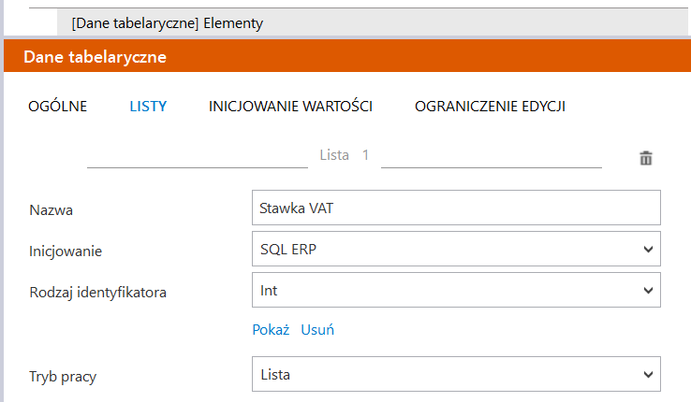Switch to the OGÓLNE tab
The height and width of the screenshot is (402, 691).
tap(58, 107)
